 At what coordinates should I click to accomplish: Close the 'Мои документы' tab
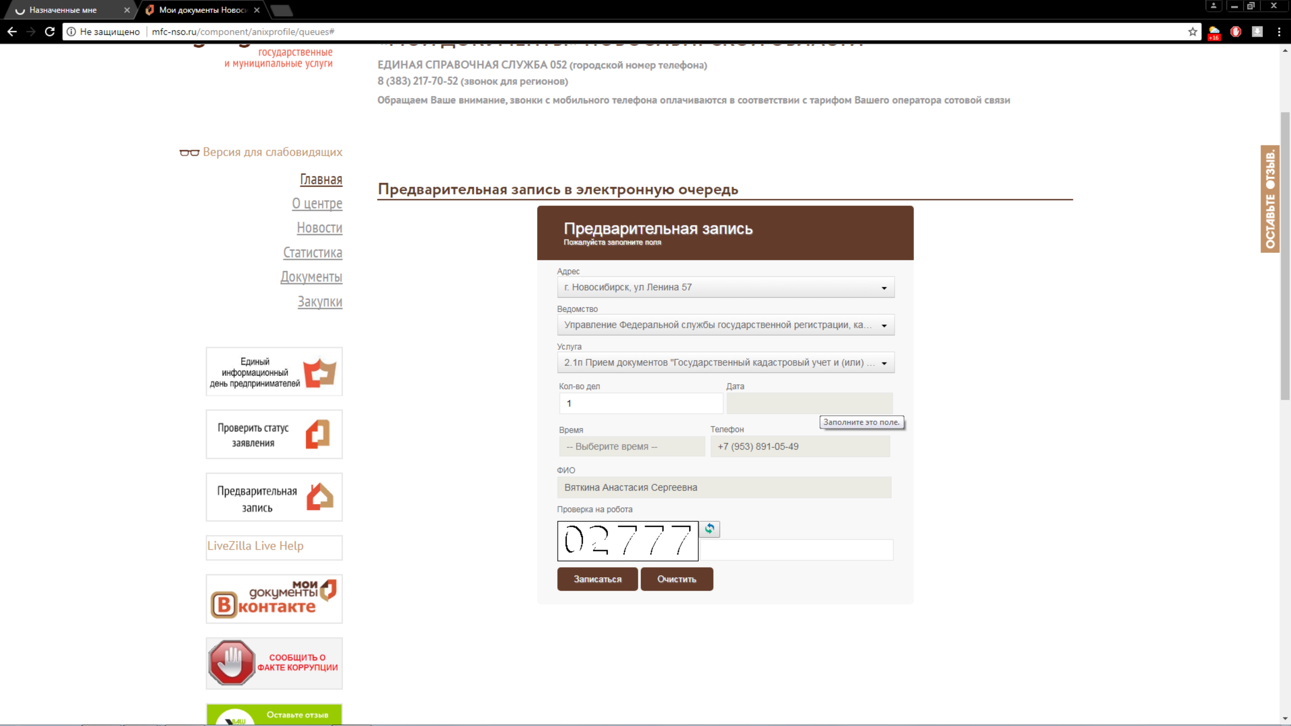[x=257, y=10]
